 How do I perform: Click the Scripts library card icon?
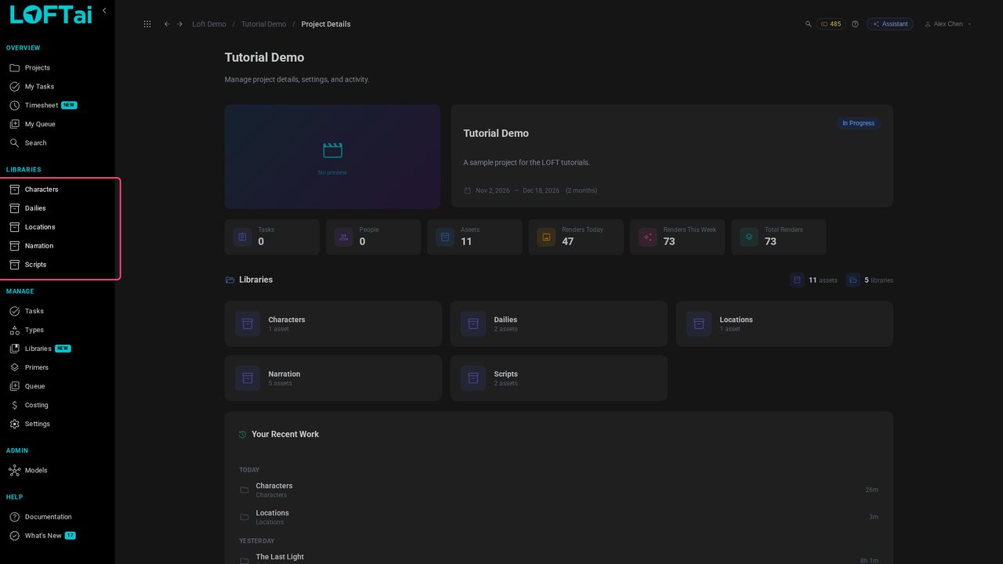(473, 378)
